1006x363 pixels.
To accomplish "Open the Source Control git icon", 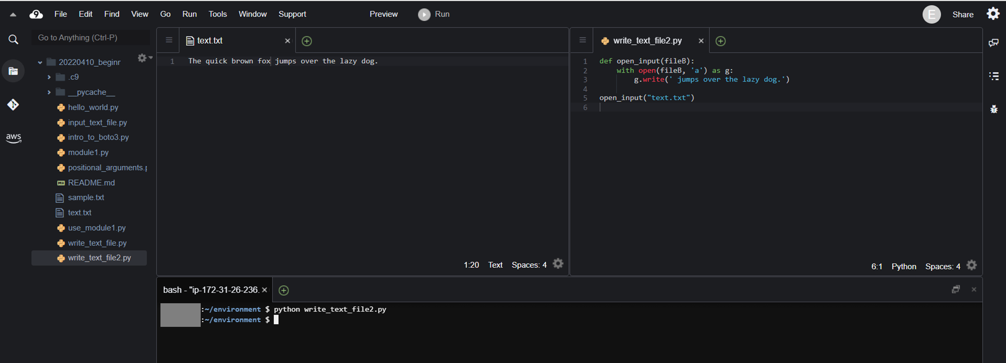I will tap(13, 104).
